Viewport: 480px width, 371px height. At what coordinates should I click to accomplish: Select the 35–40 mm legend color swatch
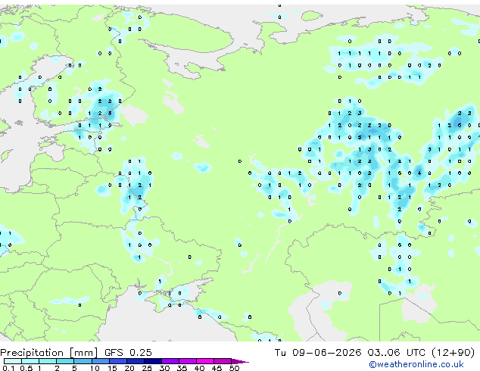(187, 361)
